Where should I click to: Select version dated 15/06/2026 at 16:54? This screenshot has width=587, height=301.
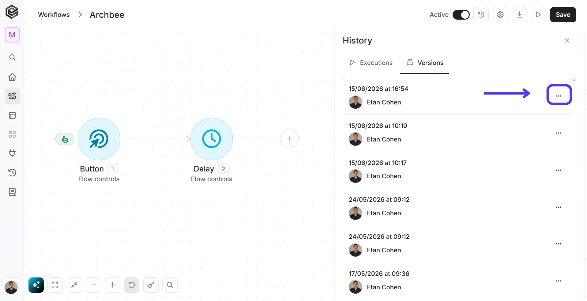point(457,96)
